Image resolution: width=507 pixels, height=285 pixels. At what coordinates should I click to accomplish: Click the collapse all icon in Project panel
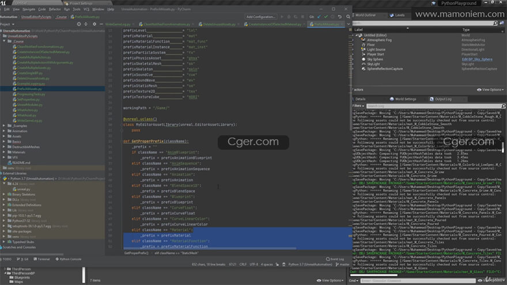coord(86,24)
